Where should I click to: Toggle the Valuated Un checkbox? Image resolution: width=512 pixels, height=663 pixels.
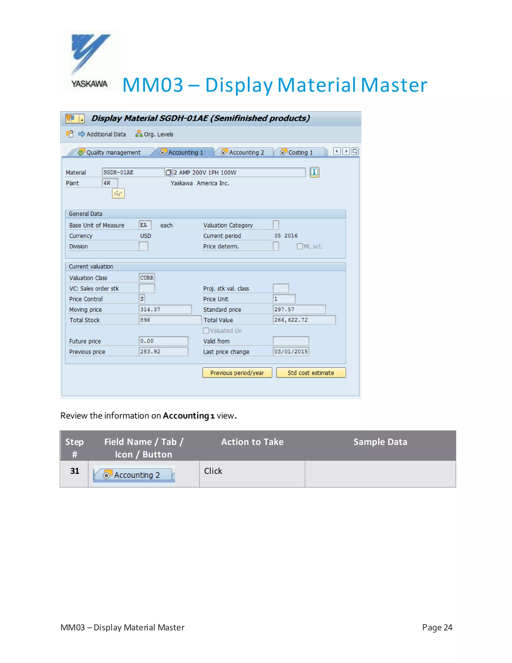[x=206, y=330]
